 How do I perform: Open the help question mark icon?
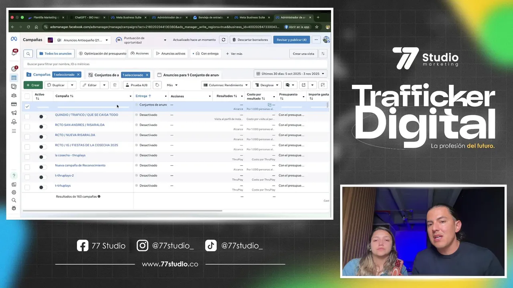(x=14, y=176)
